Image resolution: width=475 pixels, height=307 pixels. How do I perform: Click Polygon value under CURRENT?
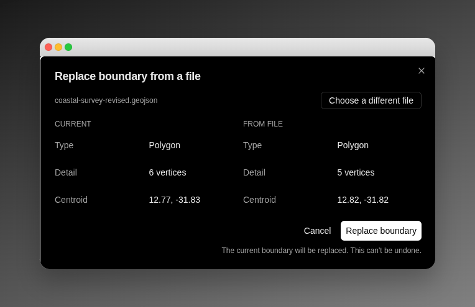tap(165, 145)
